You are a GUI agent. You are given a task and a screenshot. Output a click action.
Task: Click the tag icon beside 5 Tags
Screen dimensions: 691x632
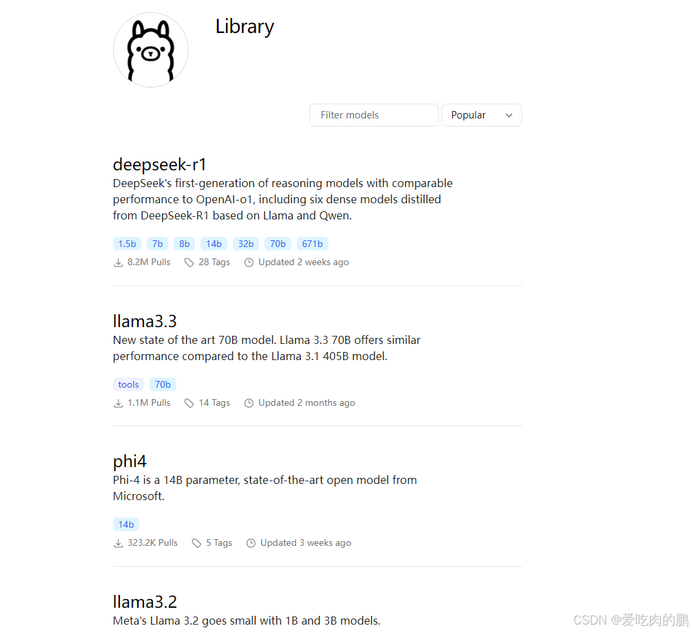196,543
